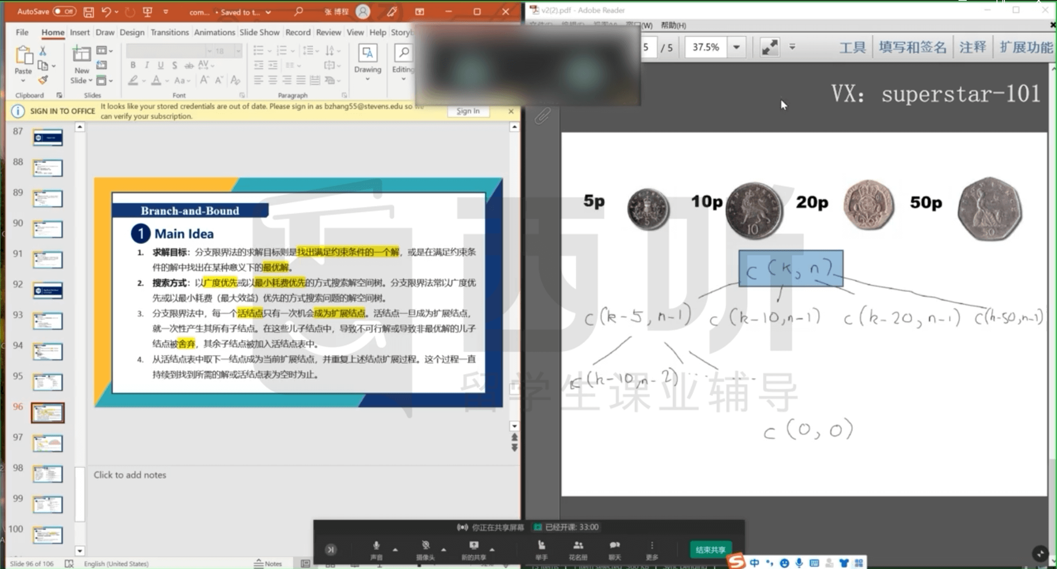
Task: Open the ribbon display options icon
Action: [x=420, y=12]
